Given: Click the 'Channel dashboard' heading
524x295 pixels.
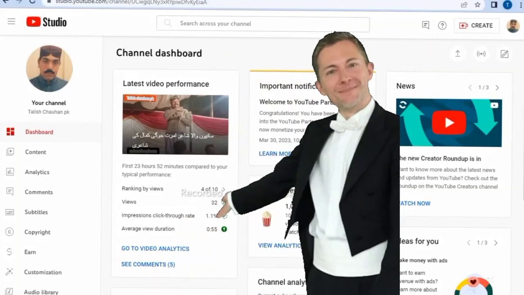Looking at the screenshot, I should point(159,53).
